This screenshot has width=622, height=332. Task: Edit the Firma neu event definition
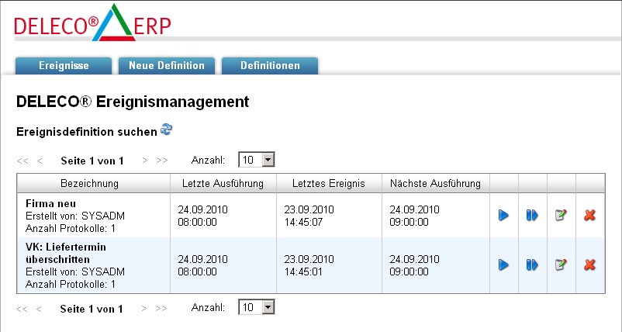561,215
